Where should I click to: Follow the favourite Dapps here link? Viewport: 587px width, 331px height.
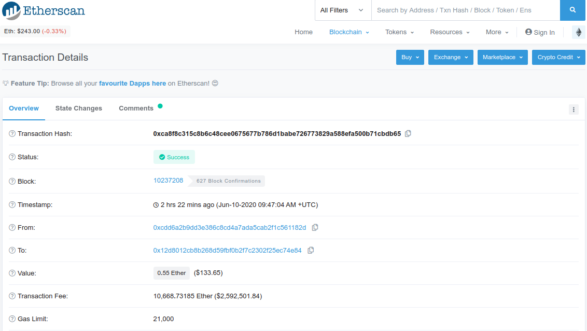pos(133,84)
